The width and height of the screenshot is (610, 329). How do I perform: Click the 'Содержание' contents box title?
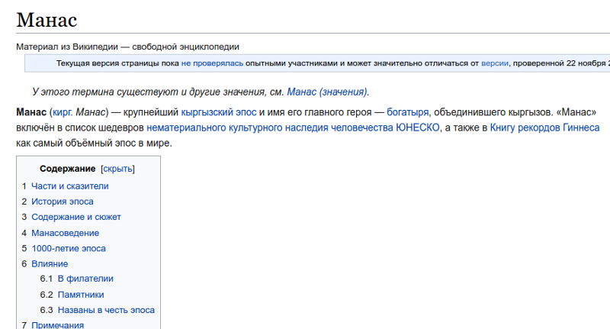pos(68,169)
